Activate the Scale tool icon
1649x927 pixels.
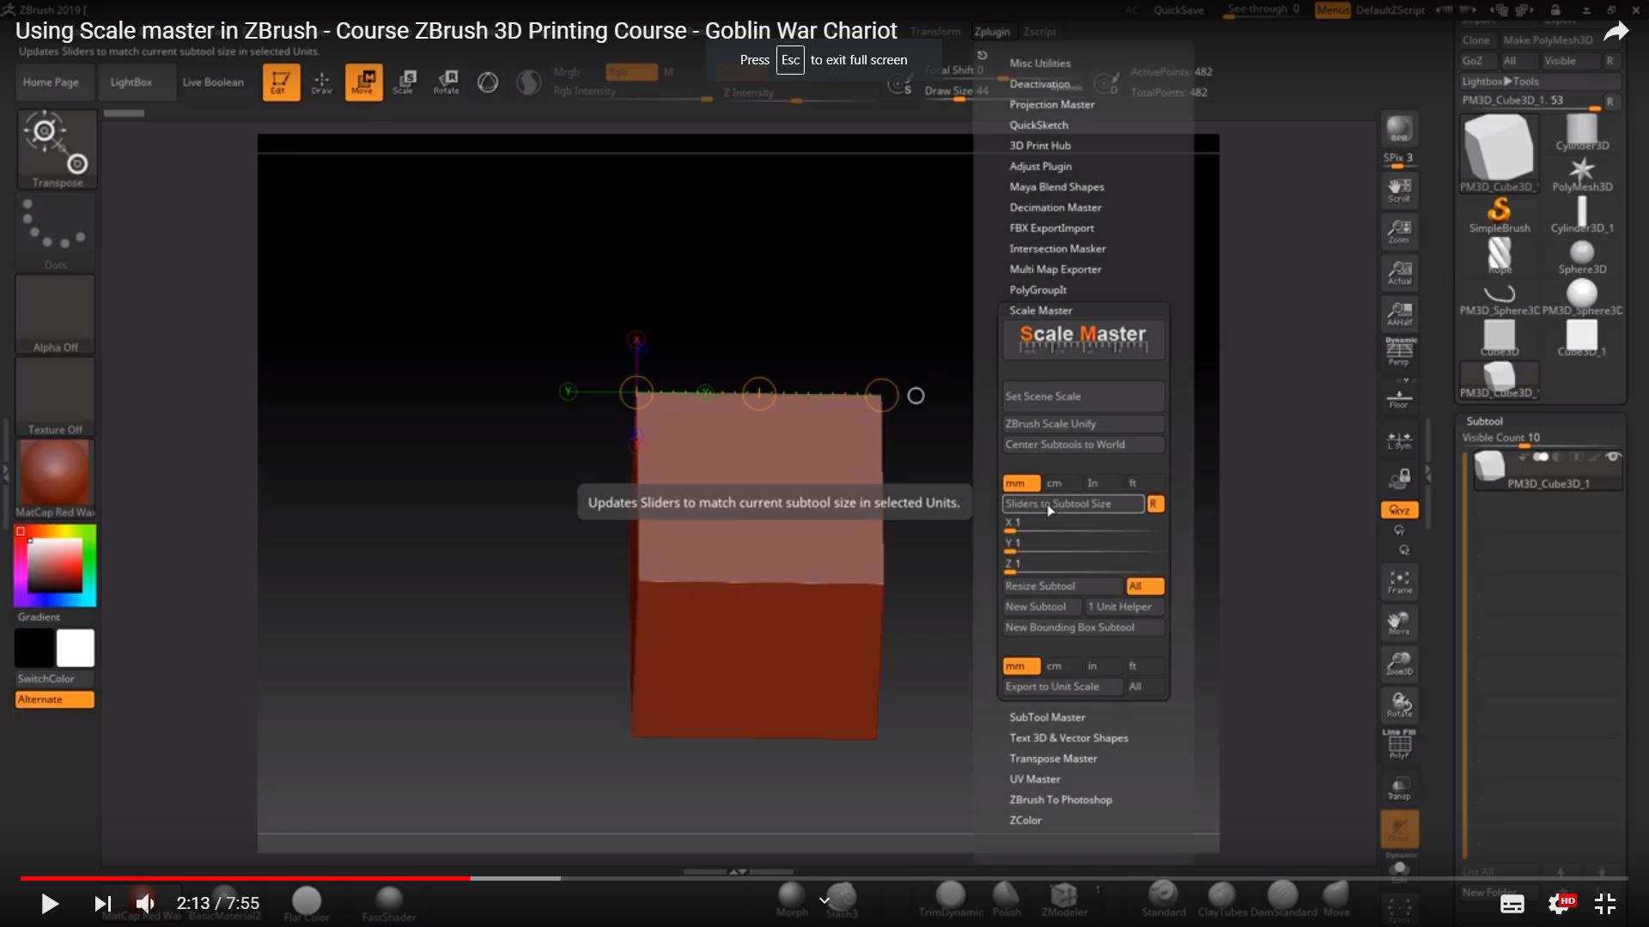pyautogui.click(x=405, y=82)
